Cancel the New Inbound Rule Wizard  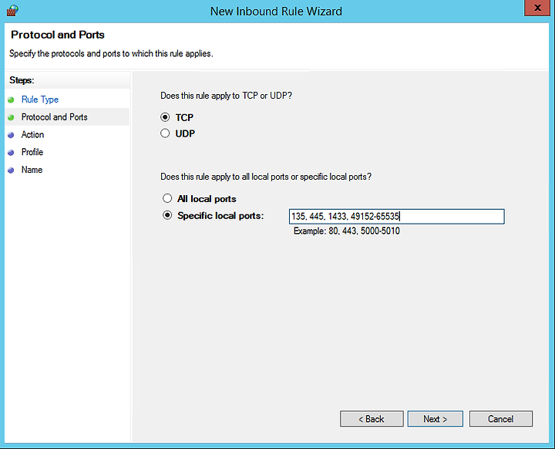coord(500,418)
